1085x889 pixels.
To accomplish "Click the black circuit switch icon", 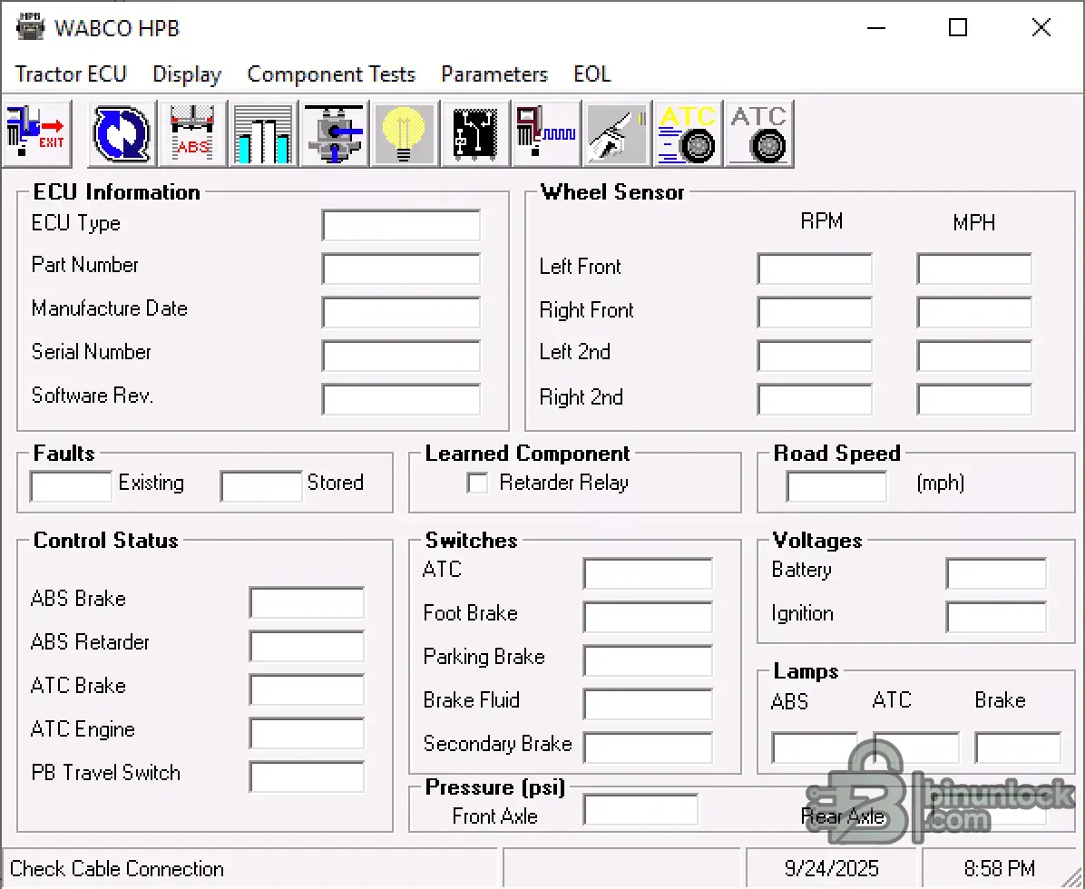I will pyautogui.click(x=475, y=133).
